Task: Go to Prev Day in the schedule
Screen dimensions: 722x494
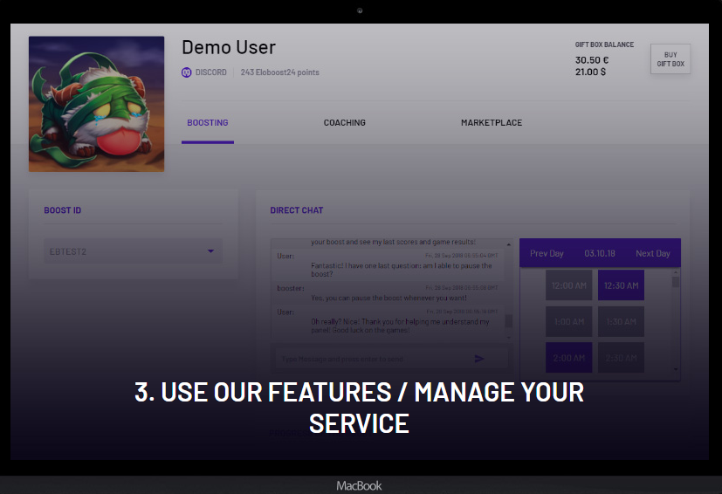Action: tap(547, 253)
